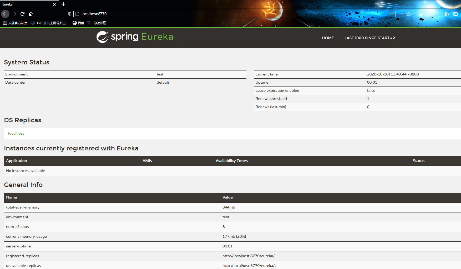Click the Uptime row label
The image size is (461, 269).
point(262,82)
